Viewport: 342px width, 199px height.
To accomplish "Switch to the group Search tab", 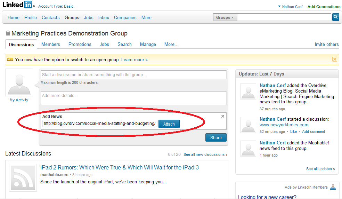I will pos(124,44).
